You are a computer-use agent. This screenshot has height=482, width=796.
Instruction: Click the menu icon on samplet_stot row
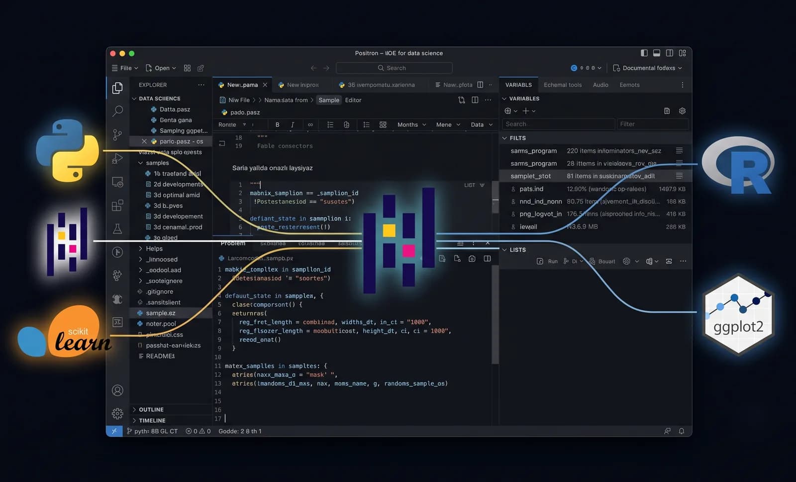point(679,176)
